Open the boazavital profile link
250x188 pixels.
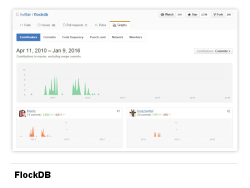145,111
